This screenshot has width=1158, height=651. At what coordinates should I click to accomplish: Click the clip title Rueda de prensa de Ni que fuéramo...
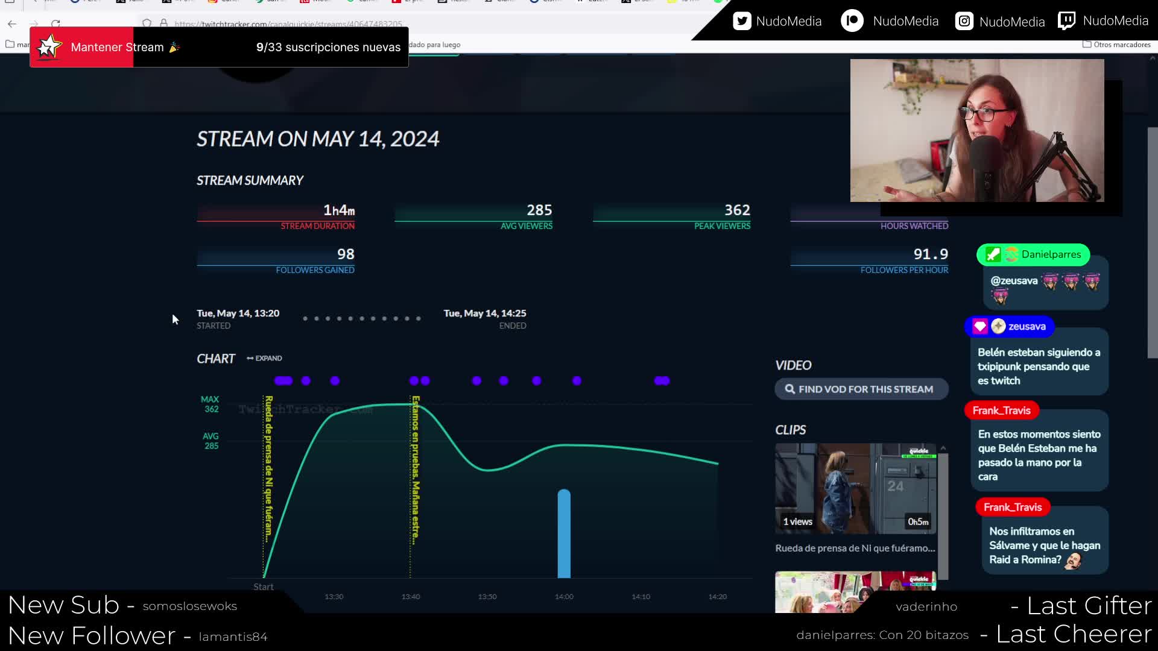[855, 548]
